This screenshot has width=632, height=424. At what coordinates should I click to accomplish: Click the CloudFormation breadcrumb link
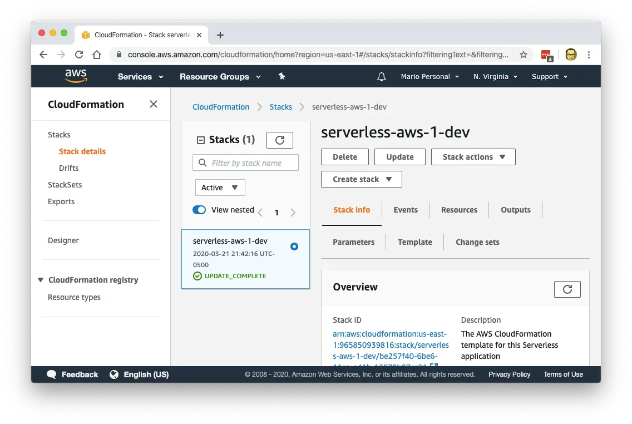221,107
